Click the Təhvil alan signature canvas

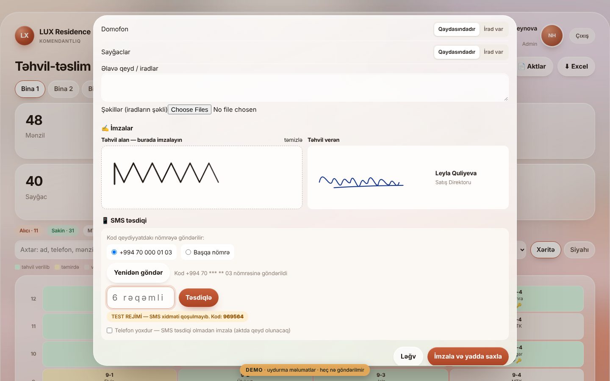(x=202, y=177)
